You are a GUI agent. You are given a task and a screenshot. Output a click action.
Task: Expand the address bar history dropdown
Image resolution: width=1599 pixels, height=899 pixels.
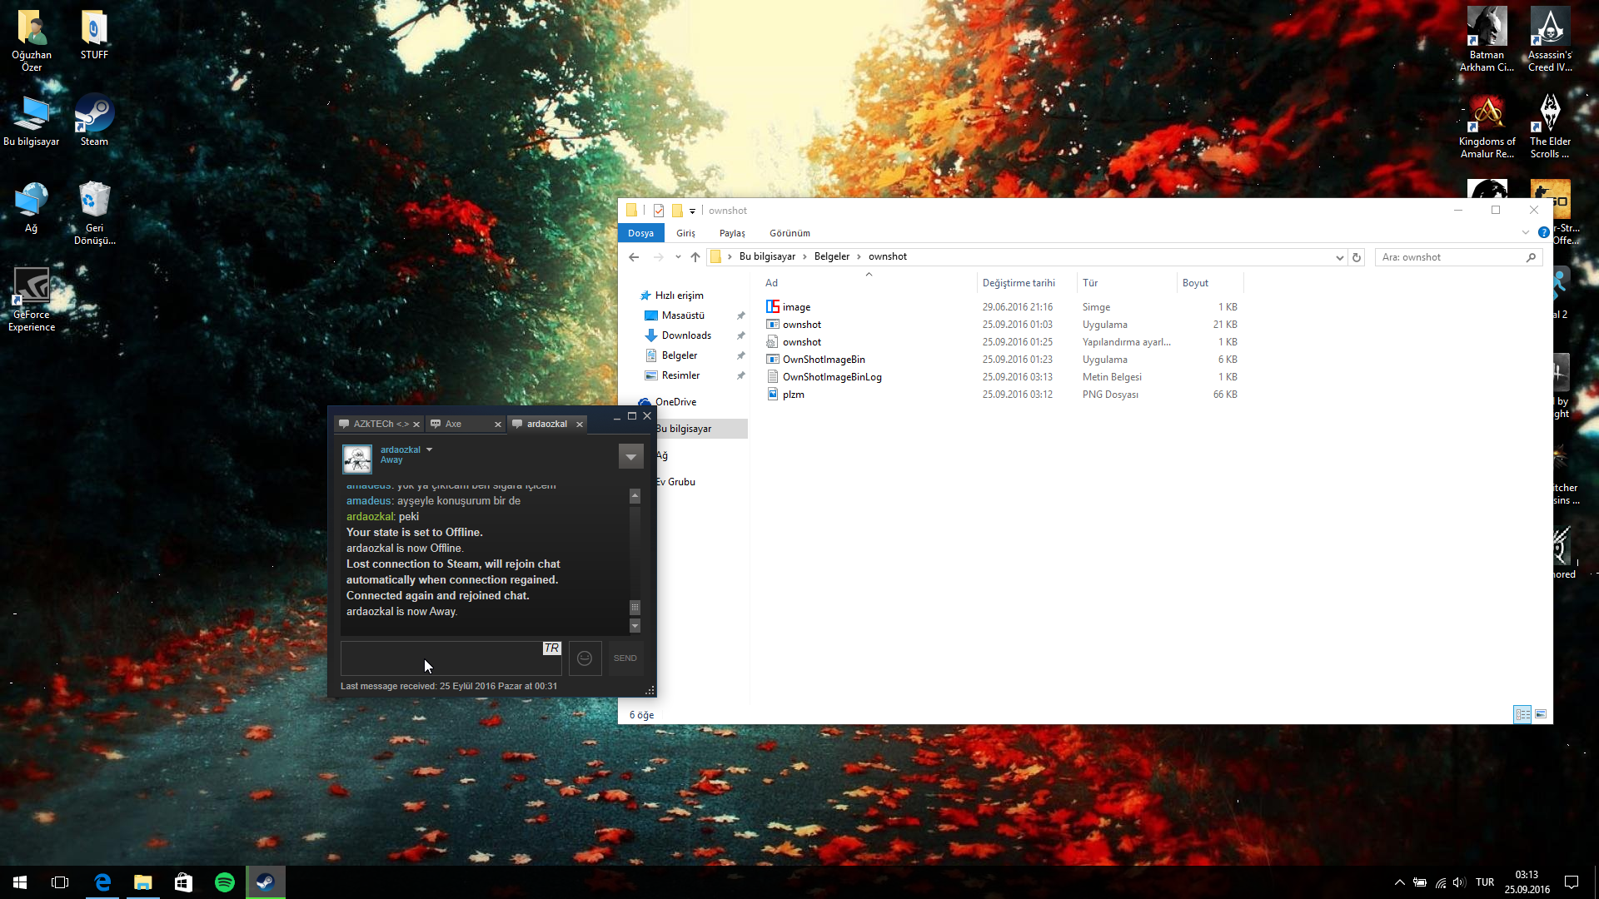1339,257
